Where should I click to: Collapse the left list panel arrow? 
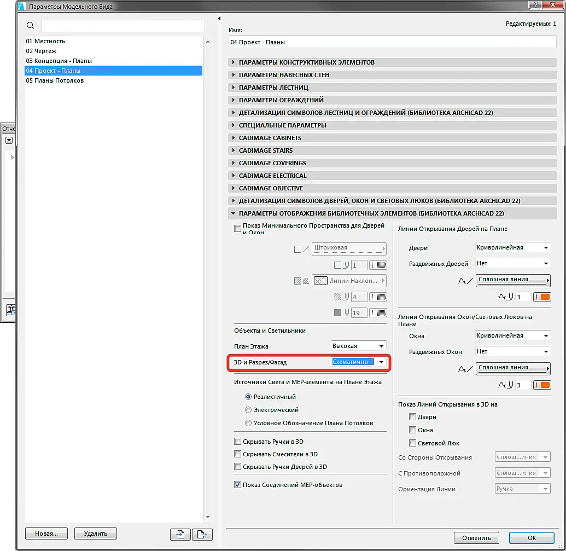coord(219,19)
